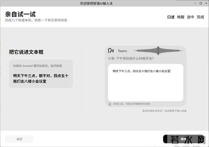Minimize the window

[x=195, y=3]
